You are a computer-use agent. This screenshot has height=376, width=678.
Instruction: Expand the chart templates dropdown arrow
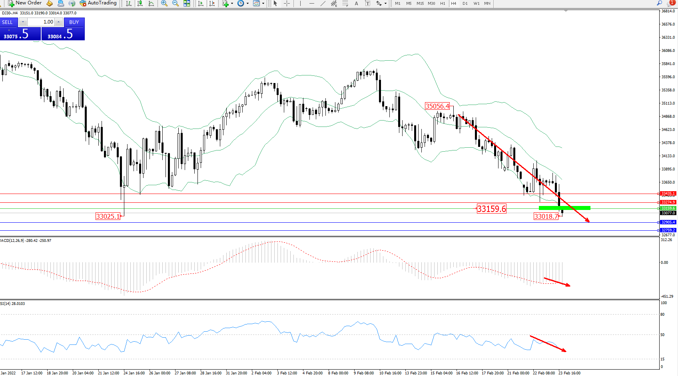[263, 3]
